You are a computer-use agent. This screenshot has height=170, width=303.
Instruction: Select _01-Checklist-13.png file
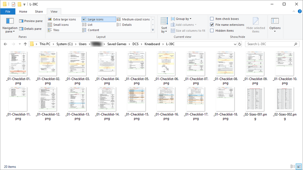click(77, 104)
